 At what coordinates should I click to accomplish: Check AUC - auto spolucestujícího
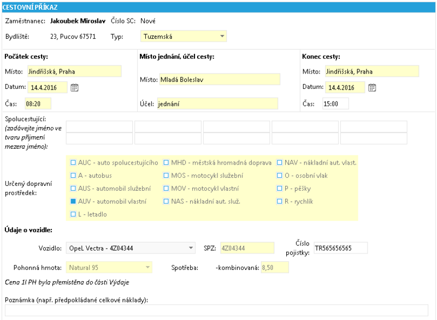click(73, 162)
